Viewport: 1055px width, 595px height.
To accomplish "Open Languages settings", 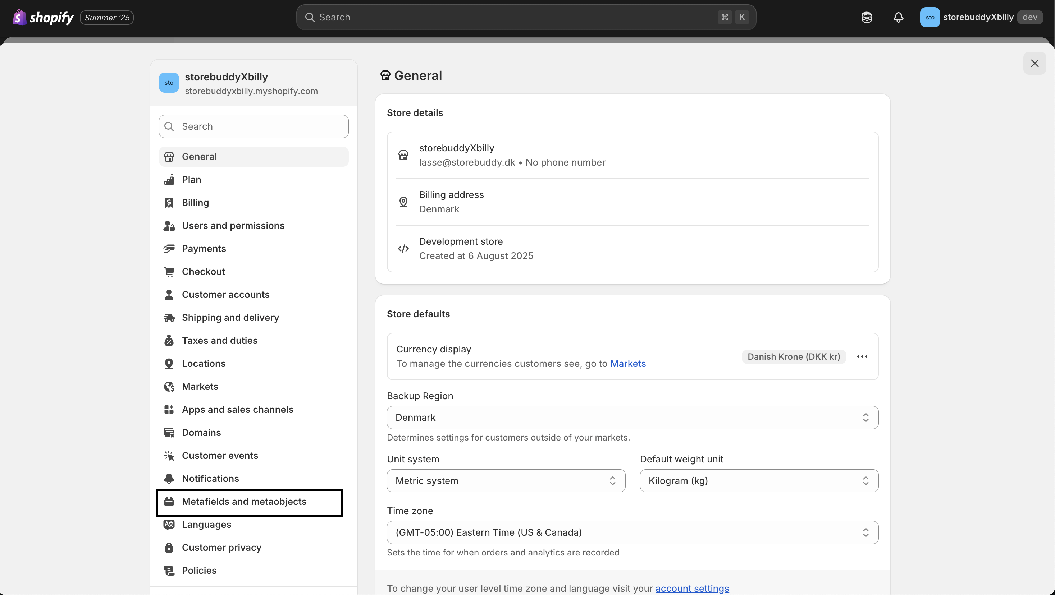I will [x=254, y=525].
